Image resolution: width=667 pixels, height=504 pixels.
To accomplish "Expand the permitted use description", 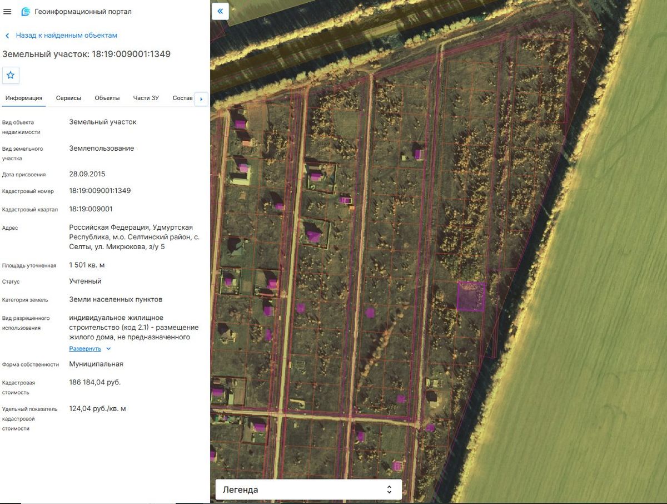I will click(x=90, y=349).
